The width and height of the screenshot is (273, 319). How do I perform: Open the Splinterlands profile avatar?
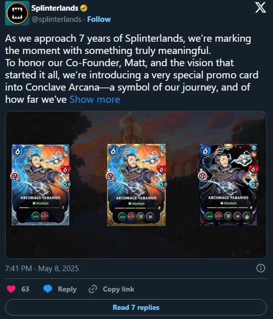coord(17,13)
